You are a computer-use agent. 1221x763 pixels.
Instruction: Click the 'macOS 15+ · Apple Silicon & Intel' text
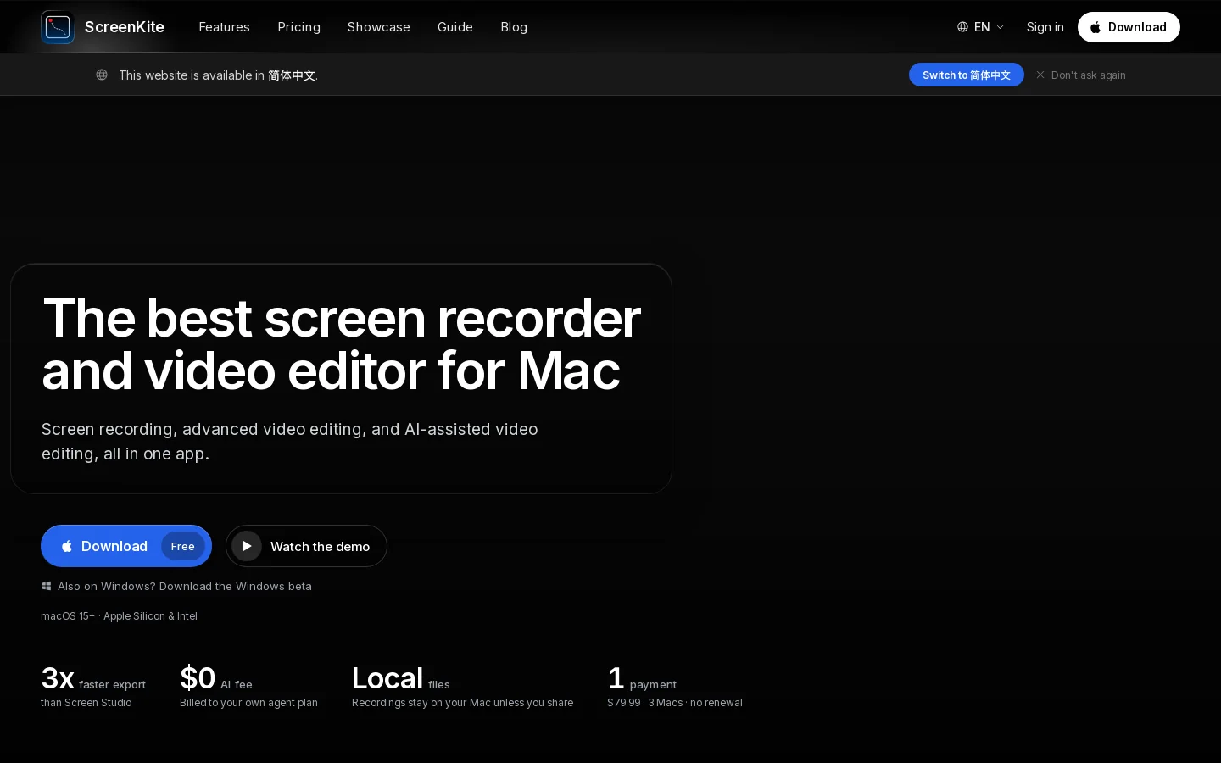119,616
